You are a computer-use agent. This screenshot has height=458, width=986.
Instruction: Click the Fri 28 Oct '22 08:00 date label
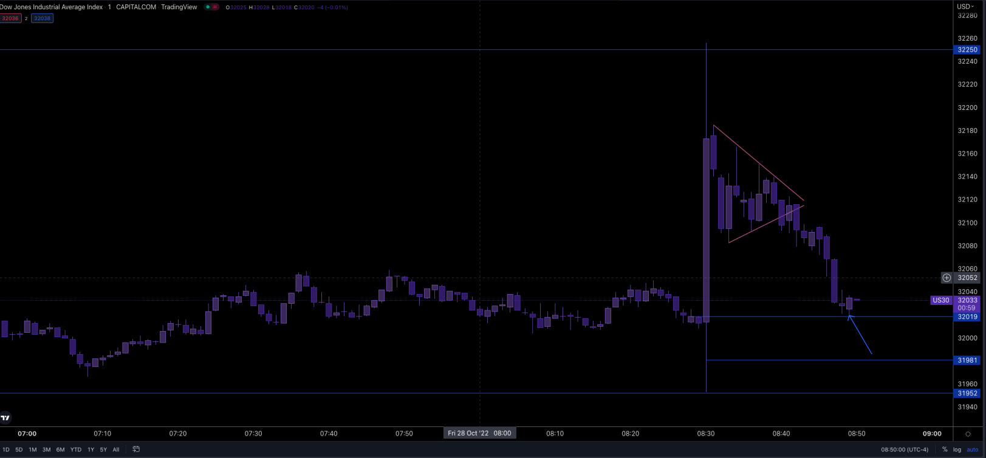tap(479, 433)
